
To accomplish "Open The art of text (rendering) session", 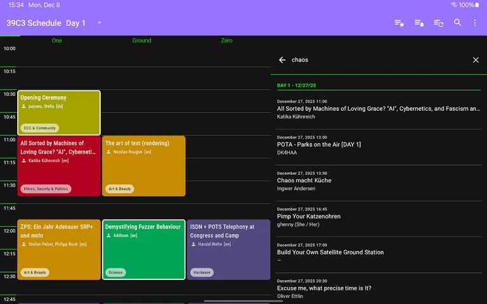I will pyautogui.click(x=144, y=166).
